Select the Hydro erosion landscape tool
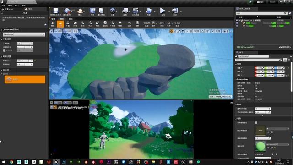The width and height of the screenshot is (293, 165). (90, 24)
